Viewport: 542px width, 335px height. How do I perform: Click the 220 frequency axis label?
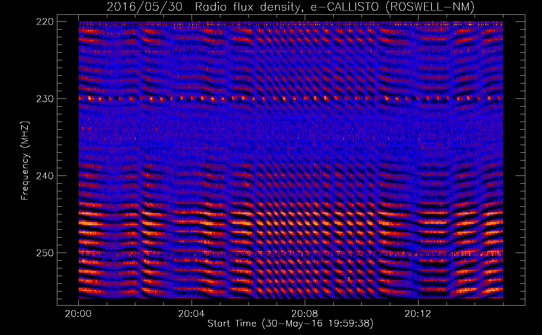click(x=45, y=22)
